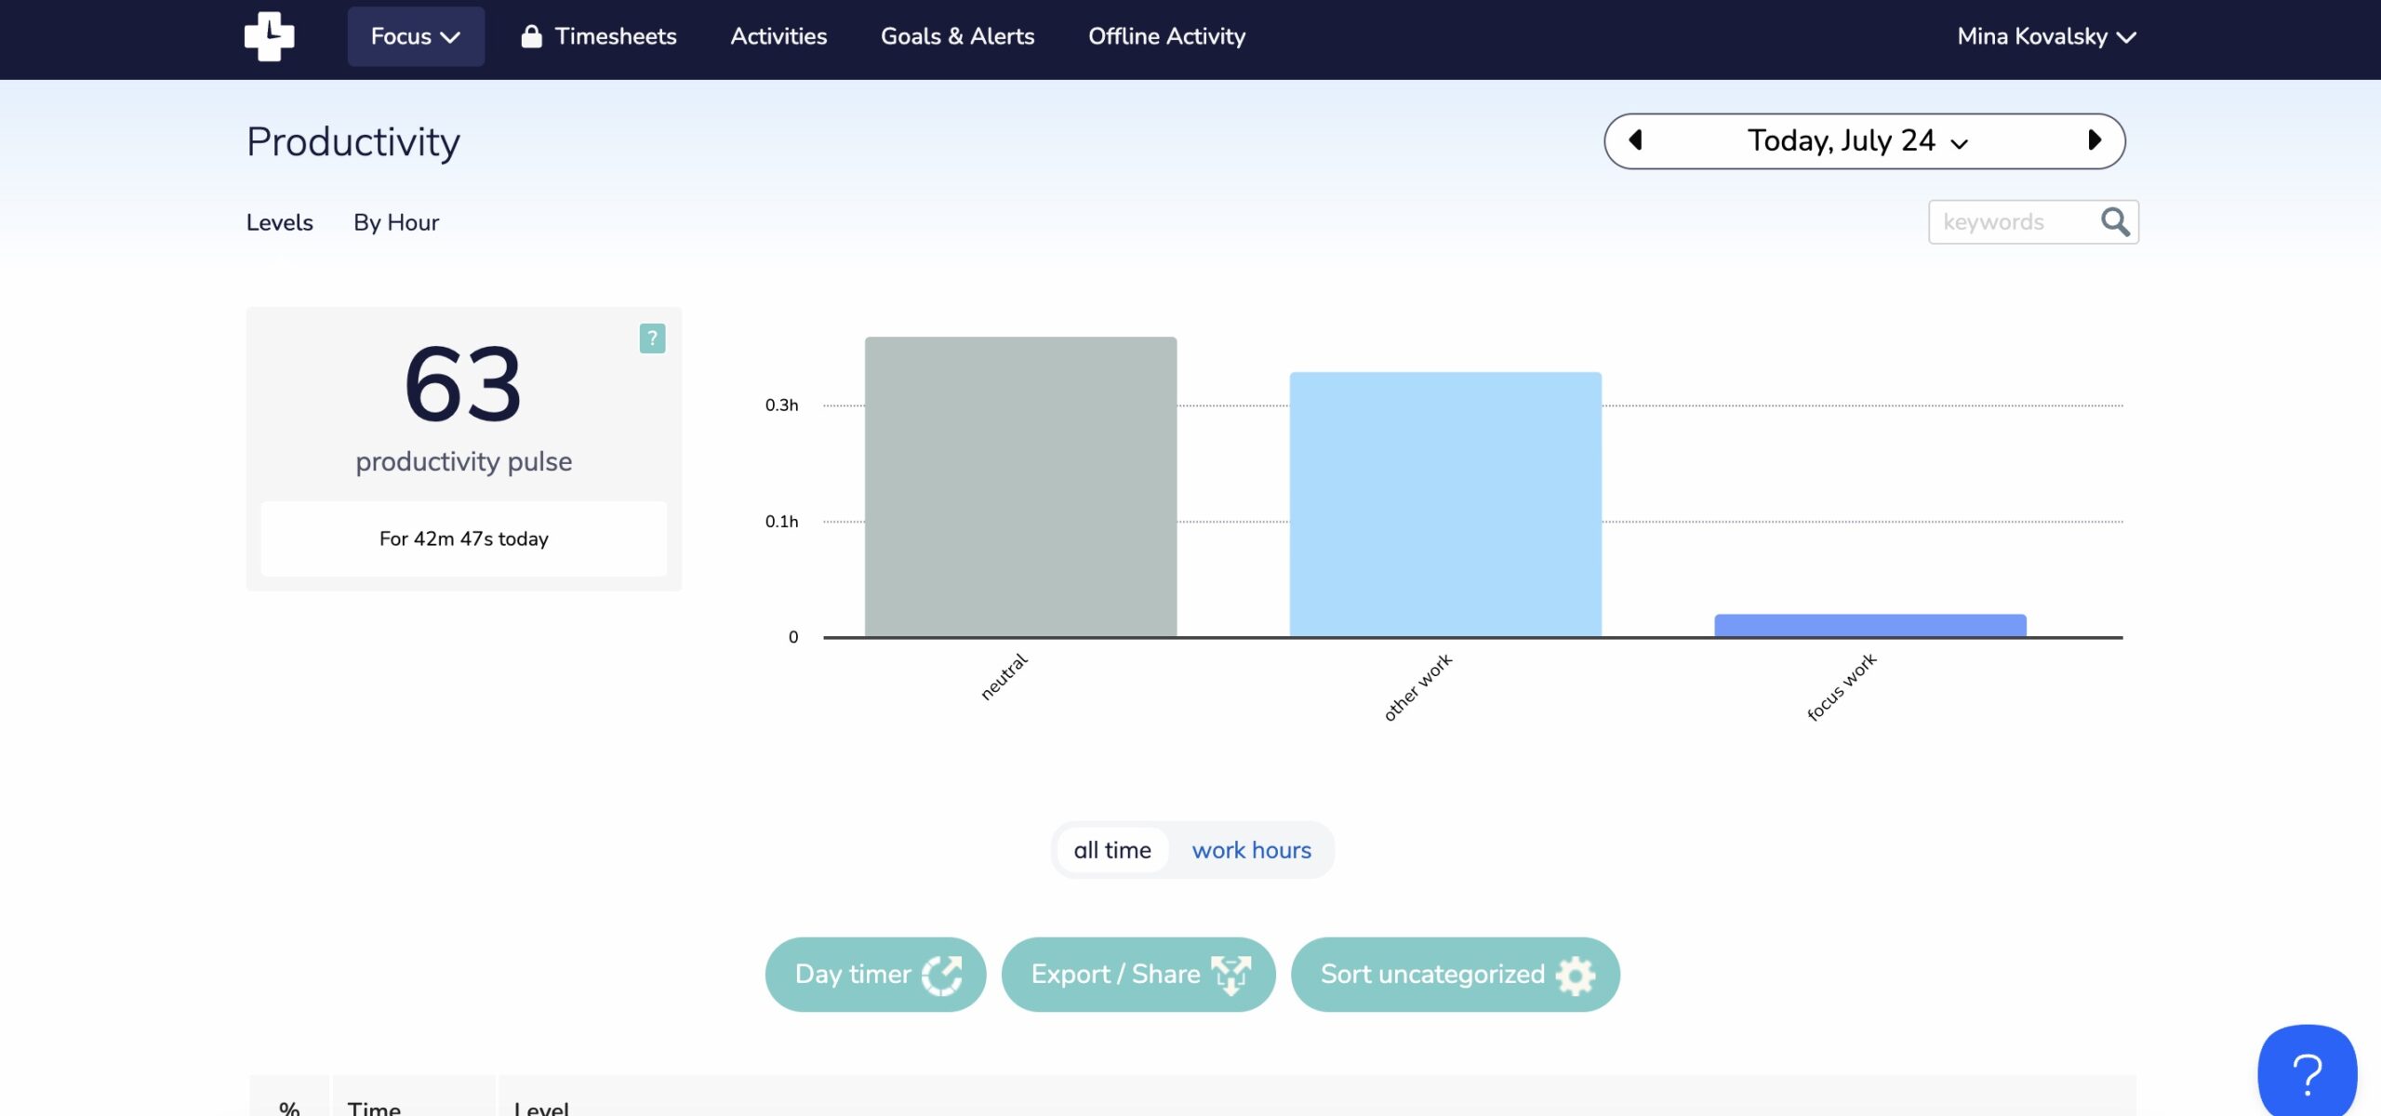
Task: Open the locked Timesheets menu item
Action: [x=599, y=36]
